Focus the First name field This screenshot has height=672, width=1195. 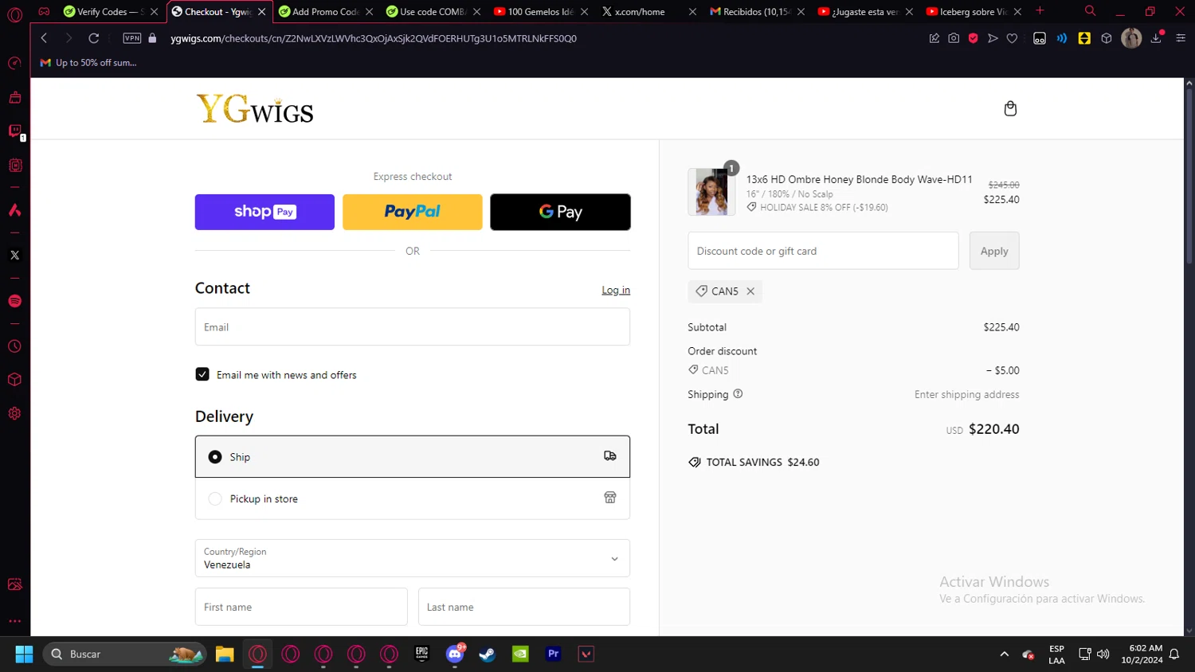point(301,607)
